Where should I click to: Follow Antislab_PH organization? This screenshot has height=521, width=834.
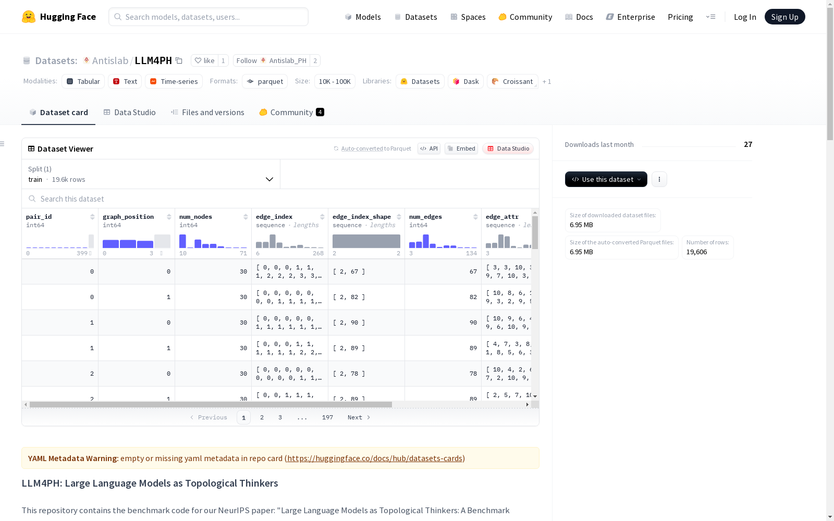coord(272,60)
